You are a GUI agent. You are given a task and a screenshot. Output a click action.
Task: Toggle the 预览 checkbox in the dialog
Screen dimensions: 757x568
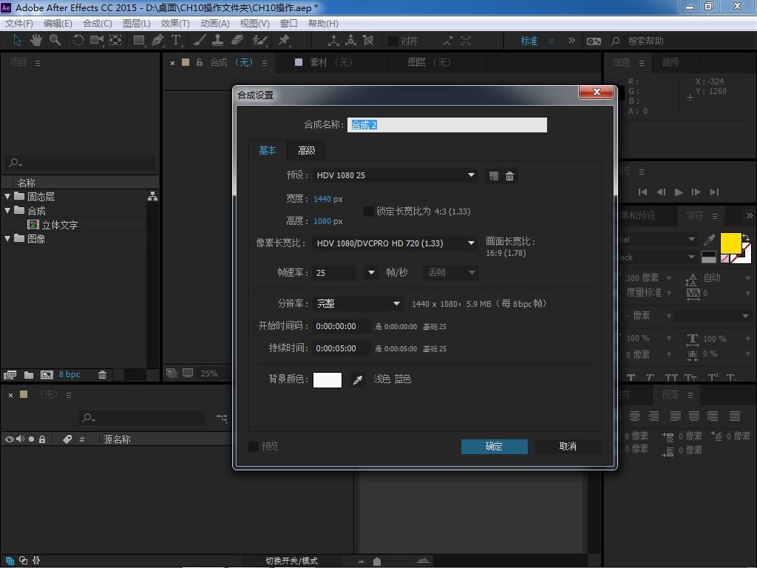254,446
